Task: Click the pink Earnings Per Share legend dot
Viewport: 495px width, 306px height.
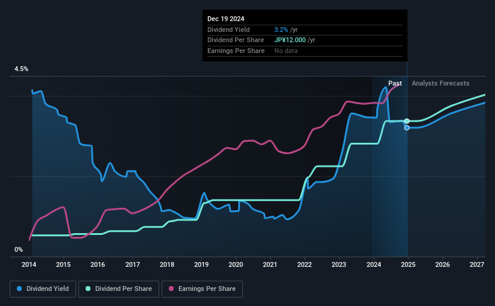Action: click(x=171, y=289)
